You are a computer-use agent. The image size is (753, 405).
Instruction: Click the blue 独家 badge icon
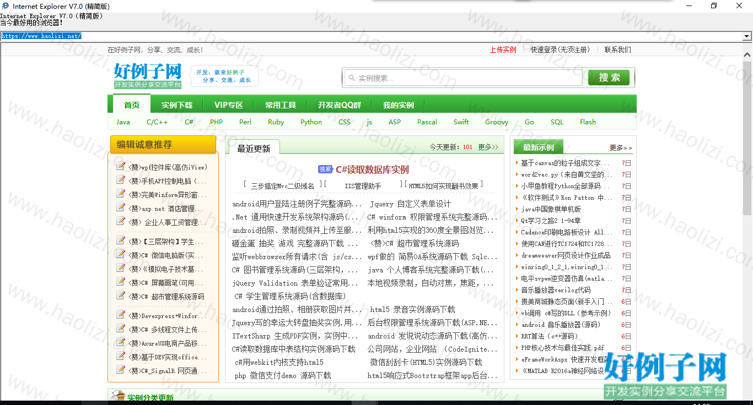coord(325,169)
